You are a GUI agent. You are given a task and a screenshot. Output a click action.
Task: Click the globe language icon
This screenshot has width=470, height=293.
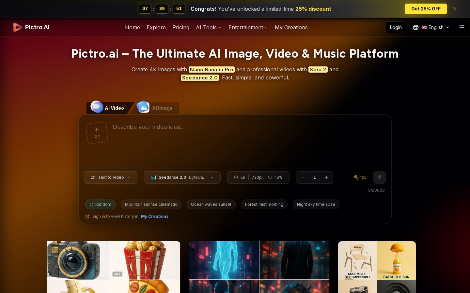[416, 27]
